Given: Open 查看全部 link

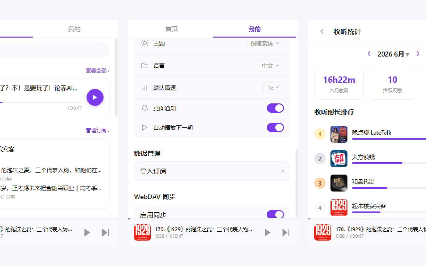Looking at the screenshot, I should pyautogui.click(x=98, y=70).
